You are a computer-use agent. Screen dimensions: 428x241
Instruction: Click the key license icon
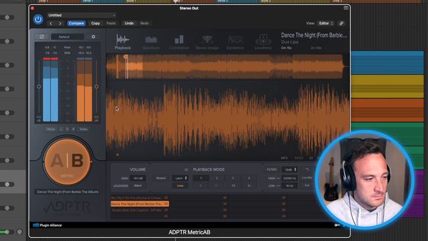pyautogui.click(x=337, y=225)
